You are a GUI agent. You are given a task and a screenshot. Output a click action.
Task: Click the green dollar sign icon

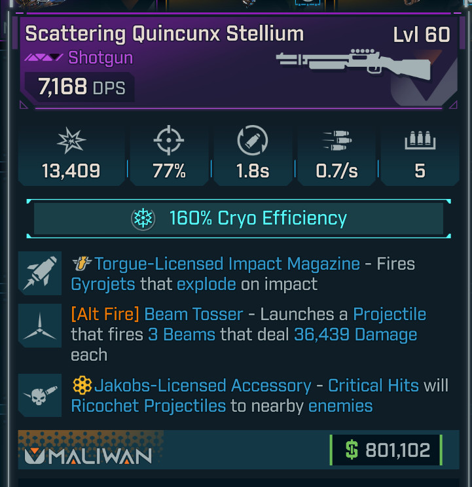352,450
